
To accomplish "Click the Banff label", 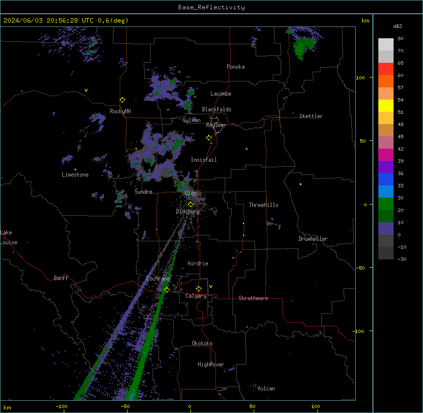I will click(x=61, y=278).
